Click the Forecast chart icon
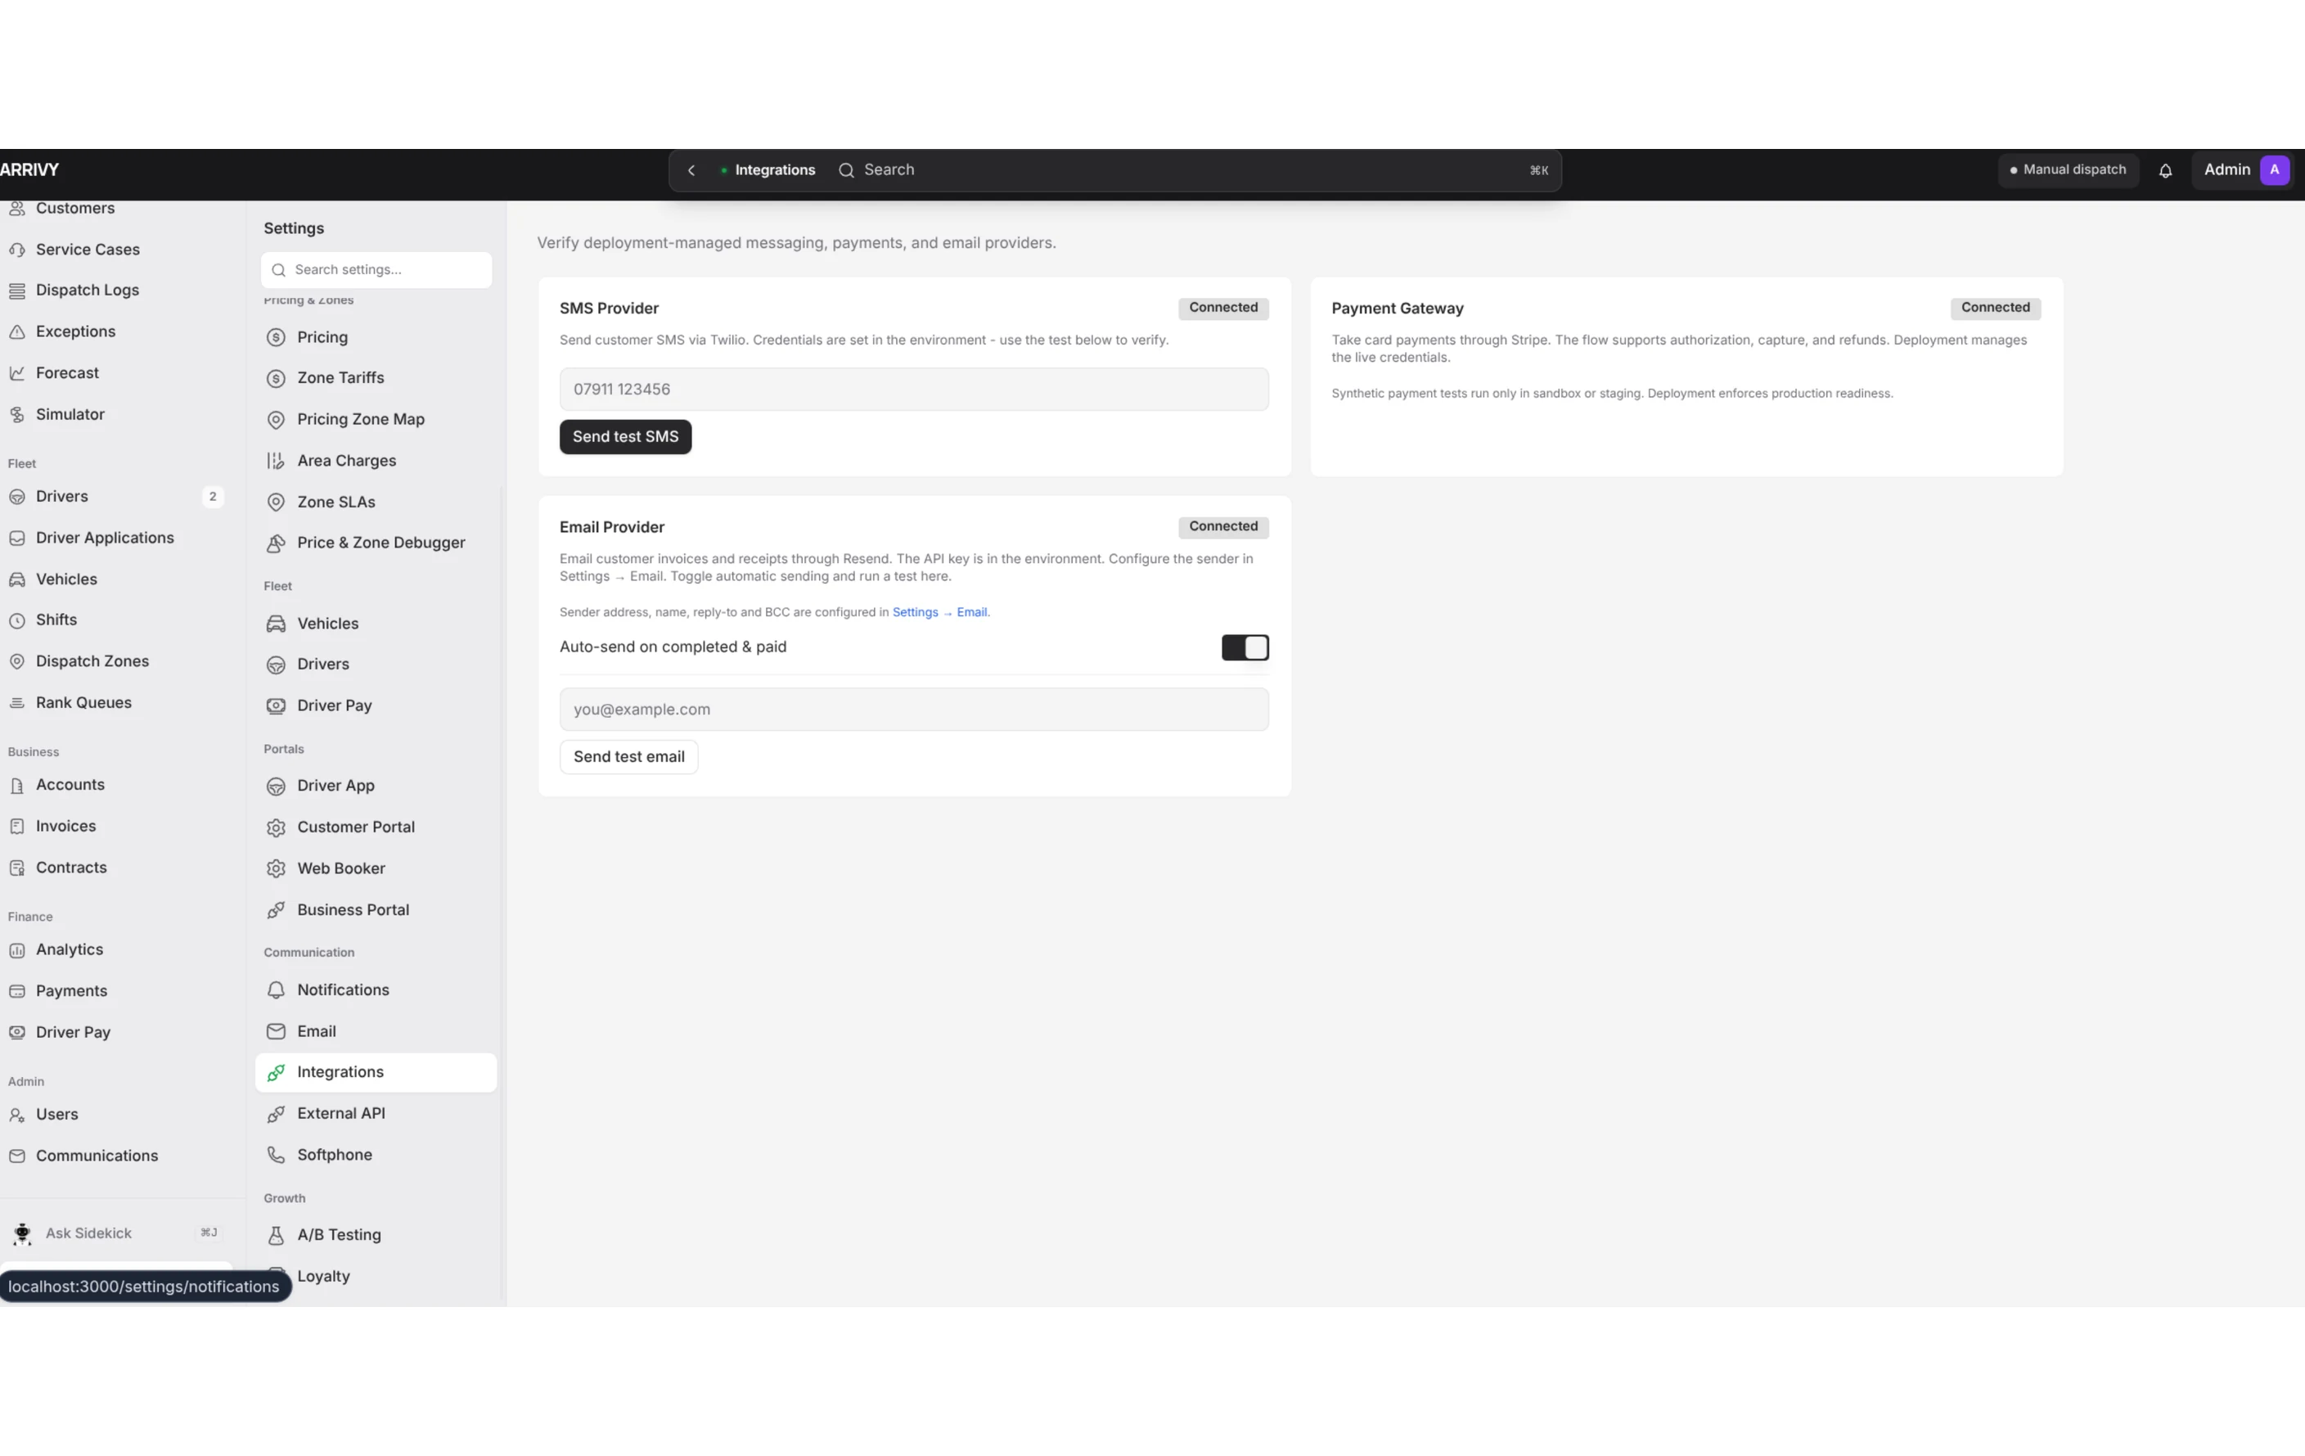Viewport: 2305px width, 1456px height. point(17,372)
